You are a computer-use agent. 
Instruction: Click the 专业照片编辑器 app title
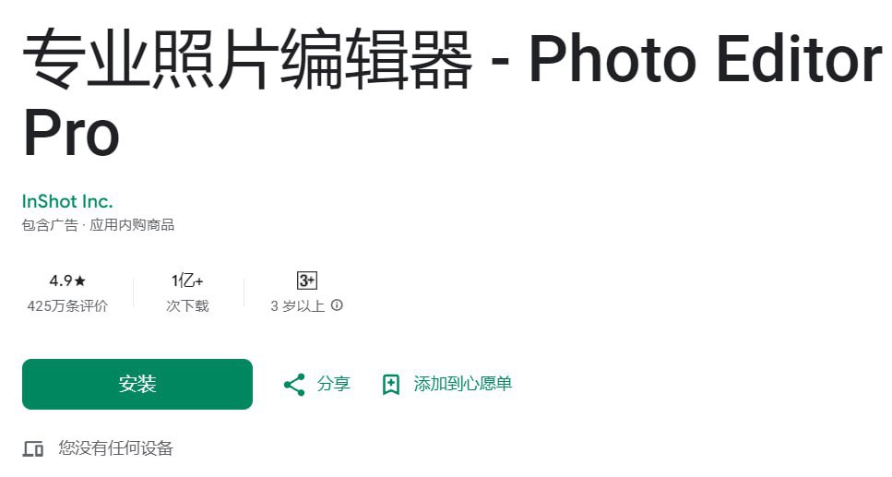[247, 60]
